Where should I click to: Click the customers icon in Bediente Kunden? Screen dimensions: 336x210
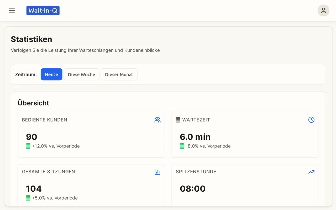point(157,120)
